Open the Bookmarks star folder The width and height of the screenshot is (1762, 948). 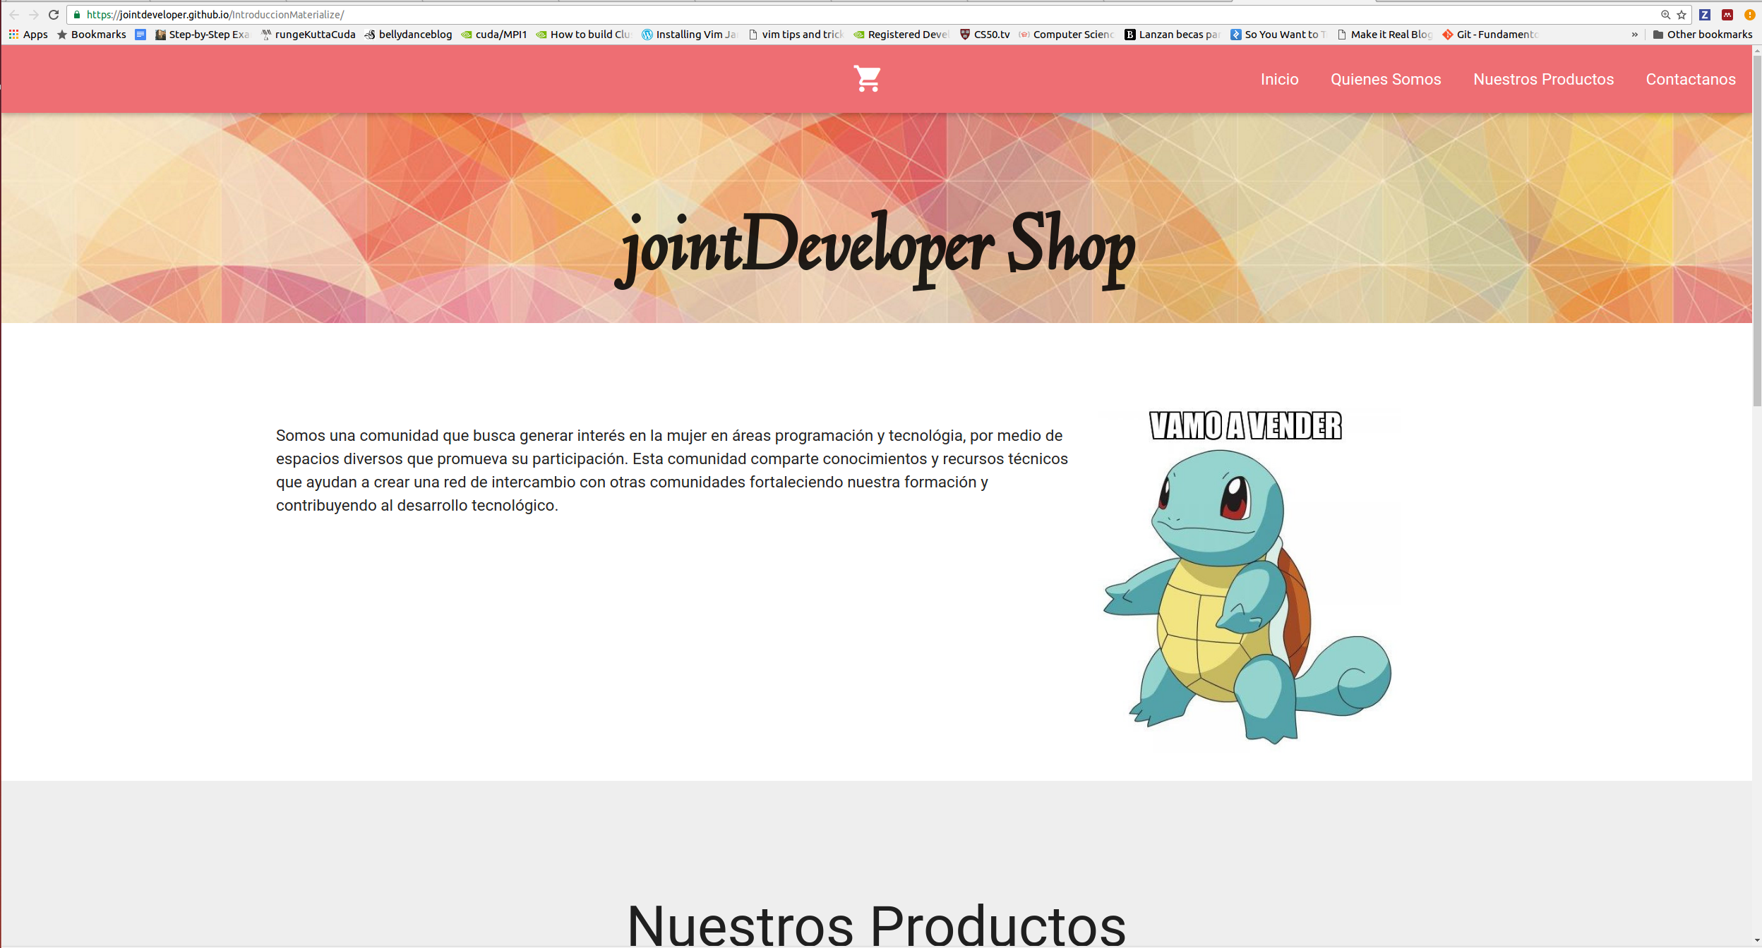click(x=92, y=34)
